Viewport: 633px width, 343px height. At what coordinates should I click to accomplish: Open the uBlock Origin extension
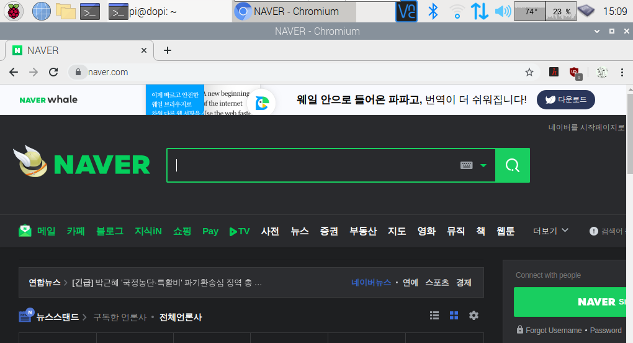point(575,73)
